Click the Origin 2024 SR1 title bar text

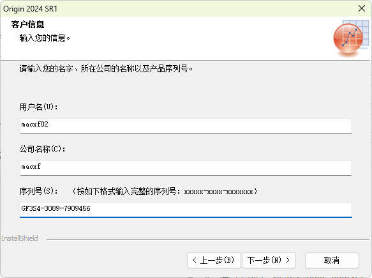[x=30, y=9]
